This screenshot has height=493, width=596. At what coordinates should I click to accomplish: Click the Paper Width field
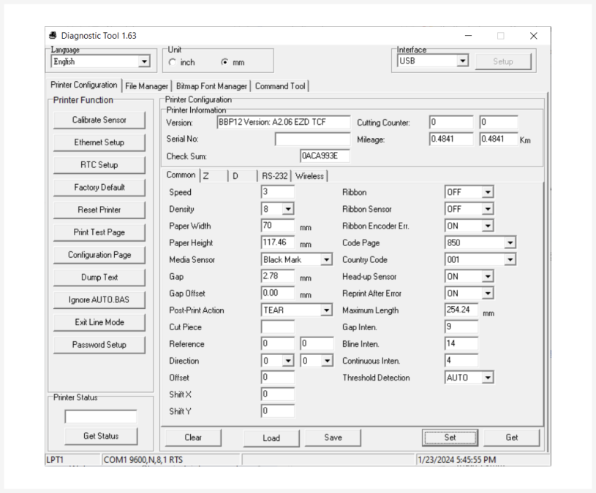point(278,226)
